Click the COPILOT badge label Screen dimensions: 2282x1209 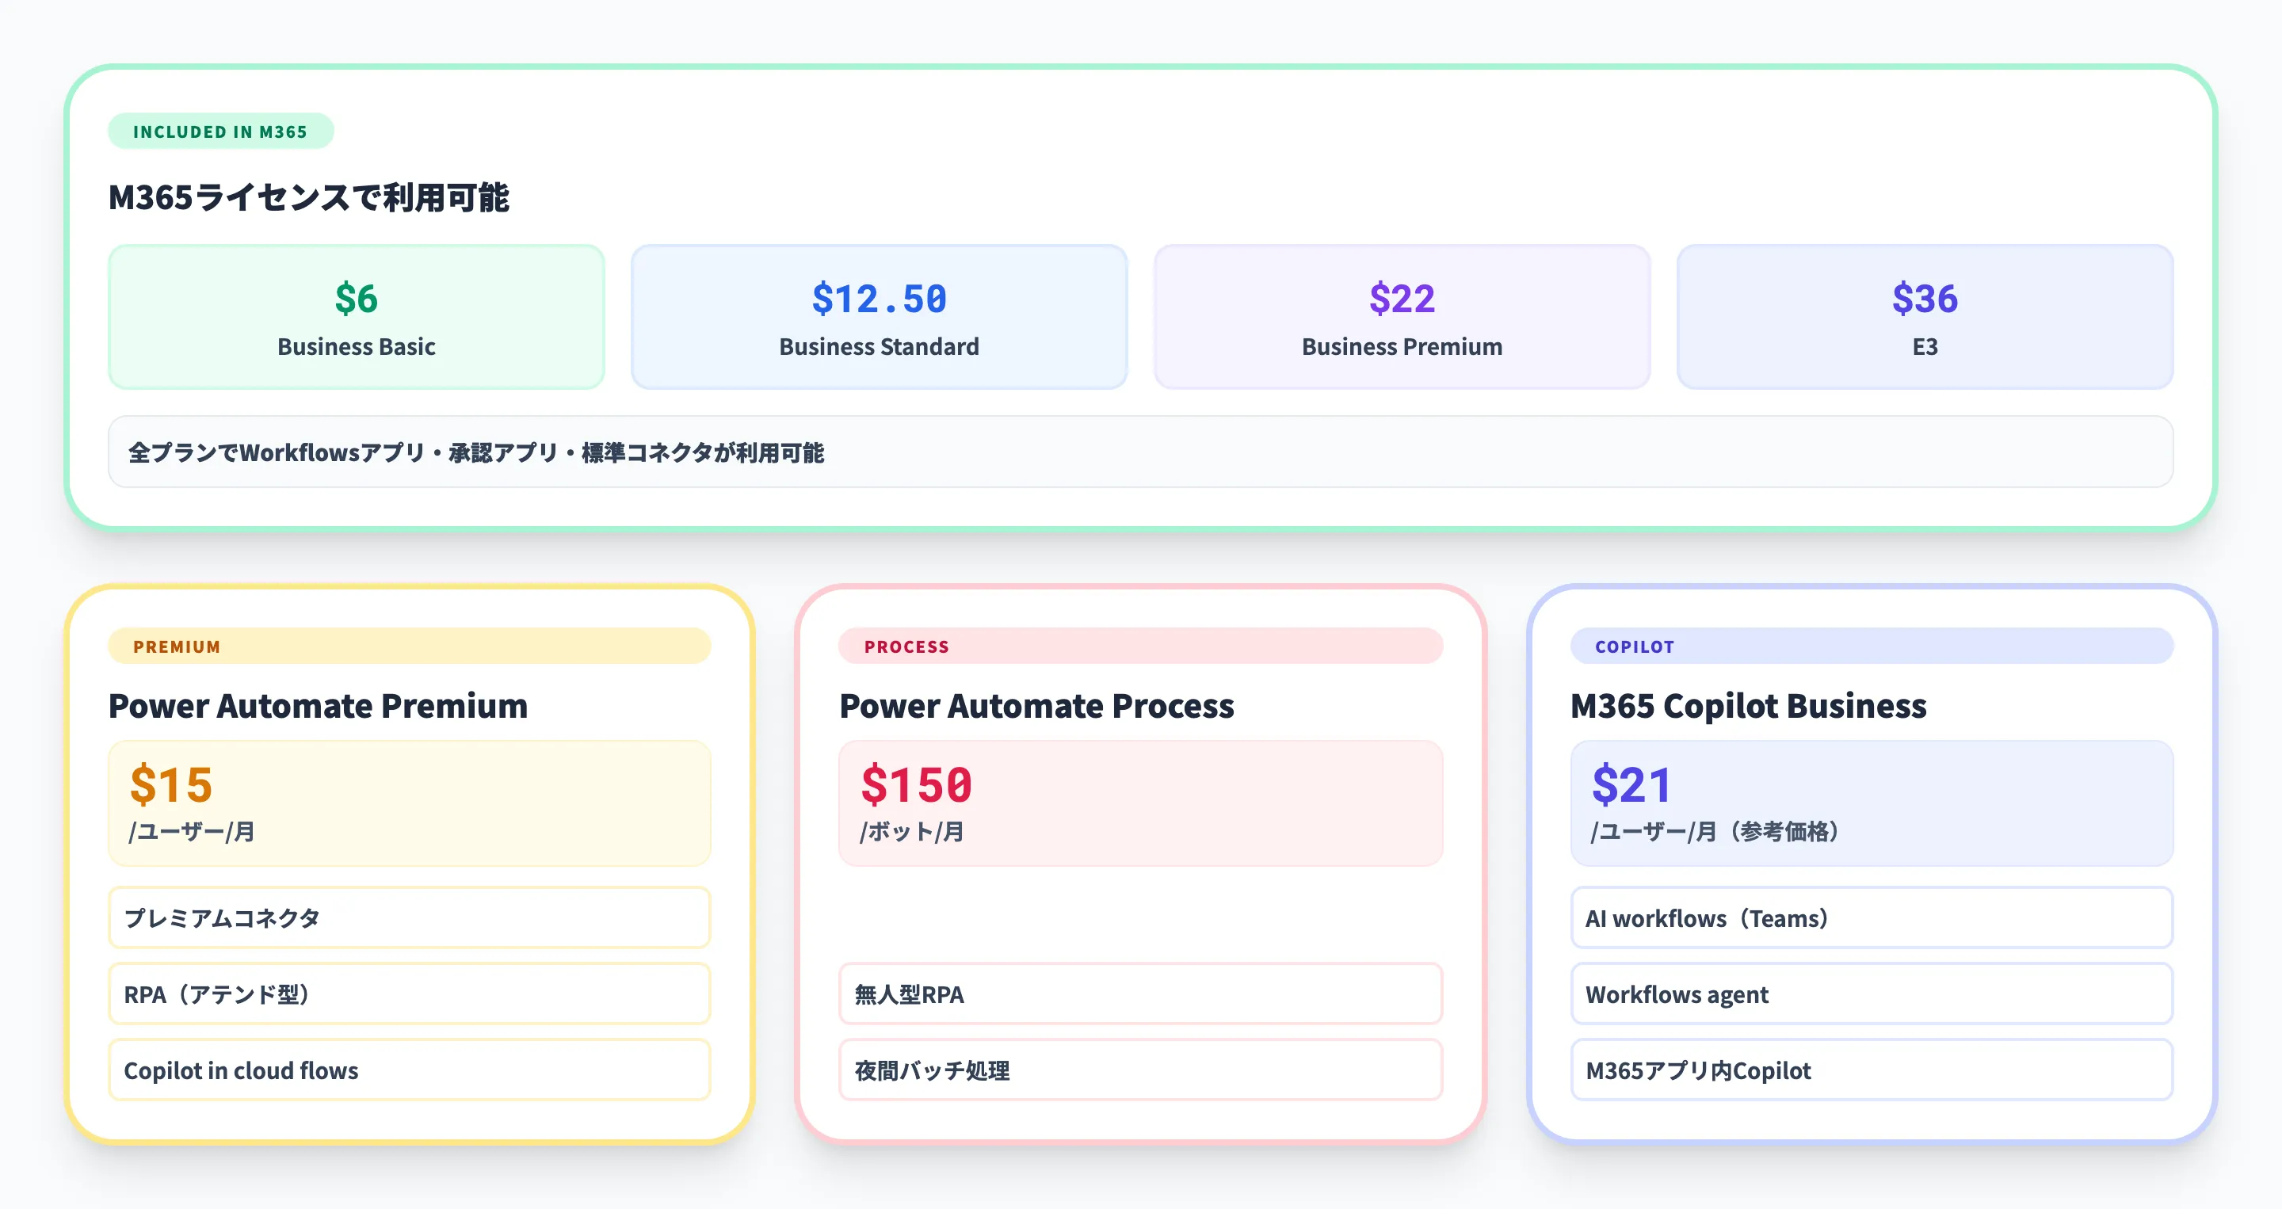tap(1634, 646)
